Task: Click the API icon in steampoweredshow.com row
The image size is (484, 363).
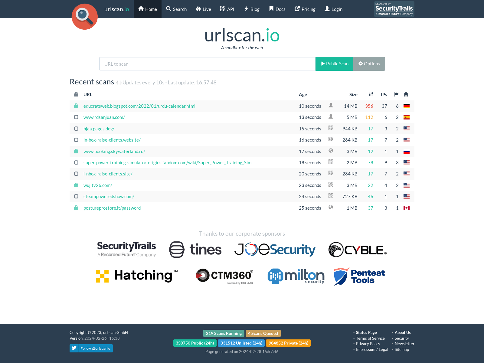Action: [x=331, y=196]
